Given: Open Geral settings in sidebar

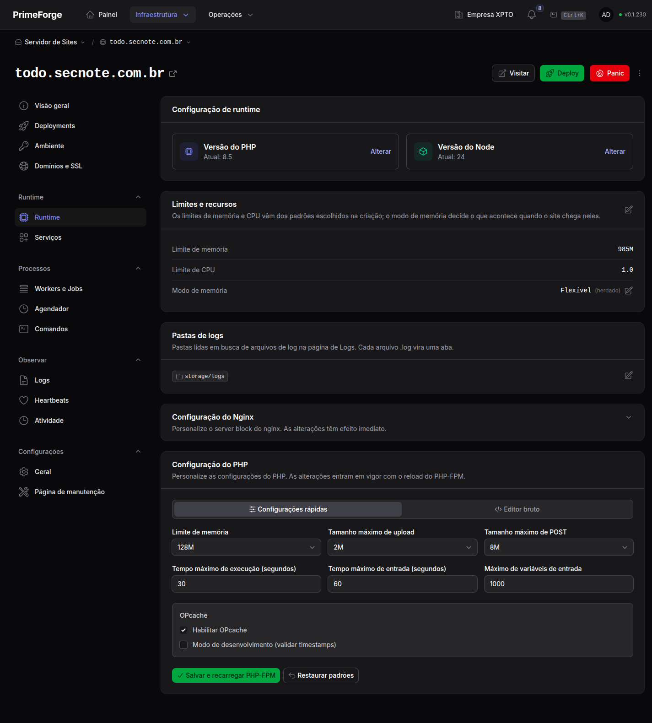Looking at the screenshot, I should coord(81,472).
